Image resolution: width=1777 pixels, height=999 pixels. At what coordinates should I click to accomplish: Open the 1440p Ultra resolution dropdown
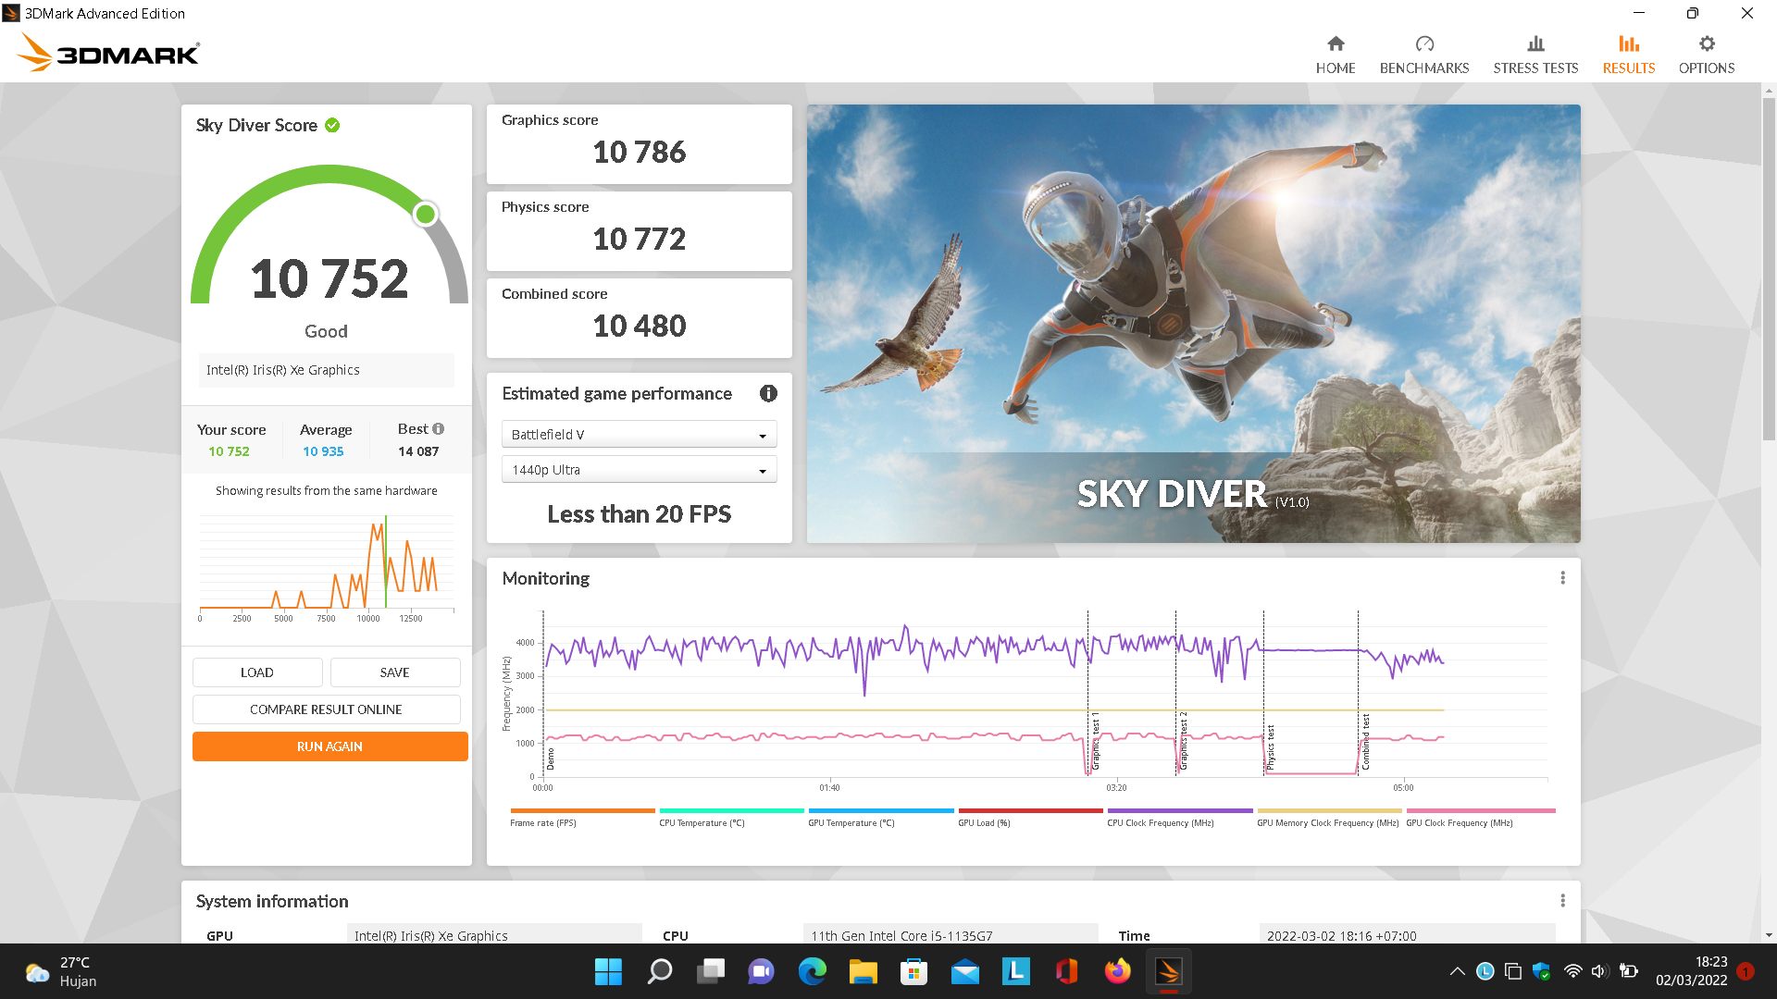click(639, 470)
